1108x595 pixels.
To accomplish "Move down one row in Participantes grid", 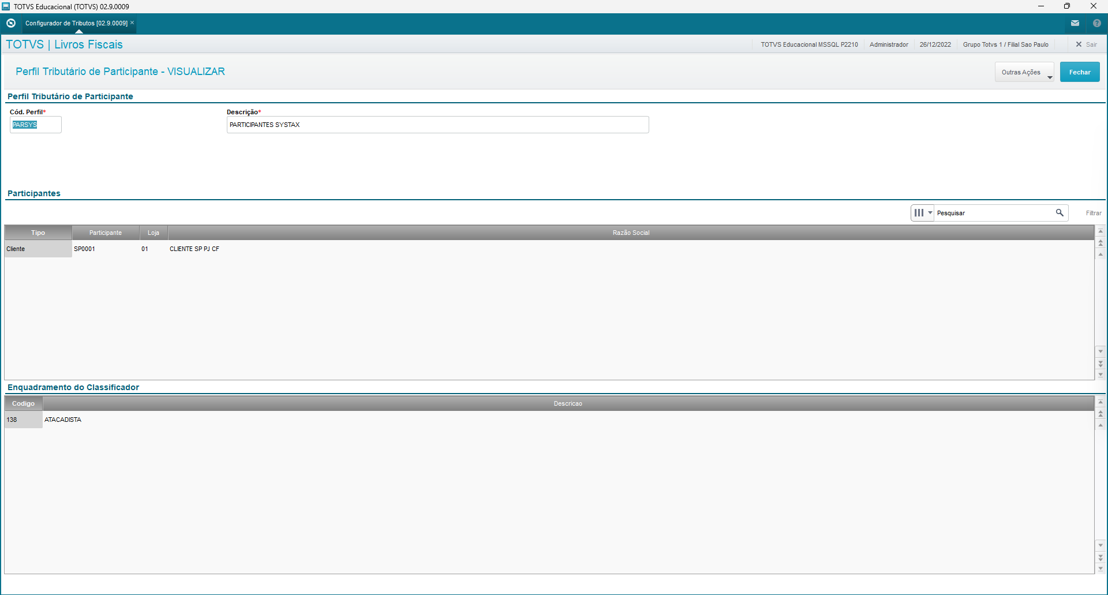I will (x=1100, y=351).
